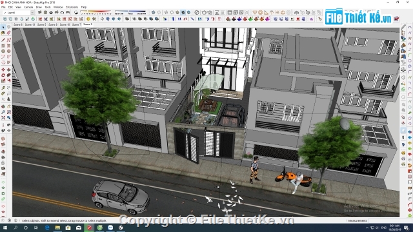Image resolution: width=413 pixels, height=232 pixels.
Task: Switch to the Scene 7 tab
Action: pos(76,24)
